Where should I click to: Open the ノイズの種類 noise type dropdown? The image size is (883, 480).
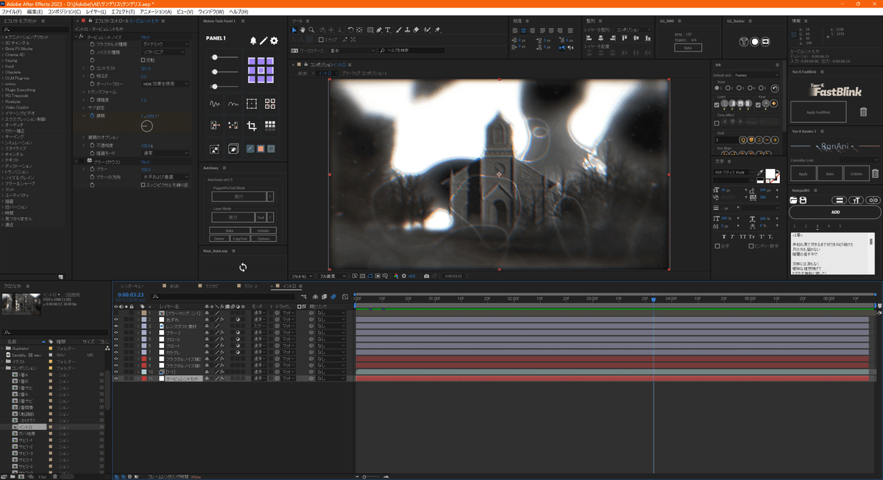(x=165, y=52)
